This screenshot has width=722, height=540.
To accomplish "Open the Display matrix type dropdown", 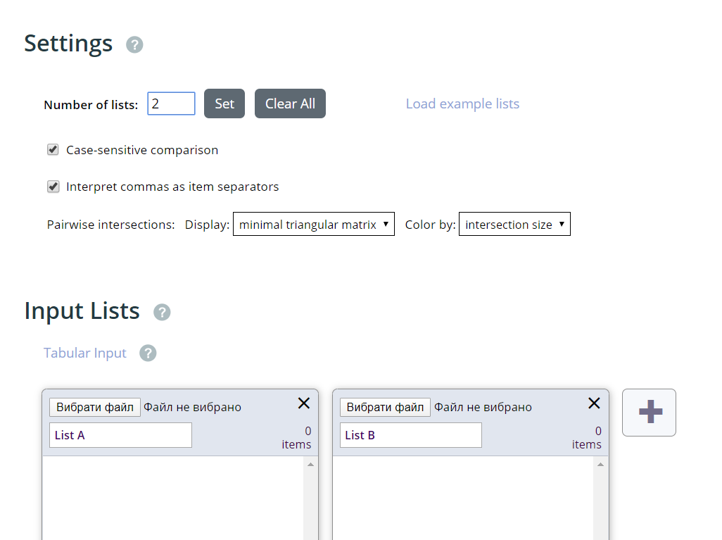I will [x=313, y=225].
